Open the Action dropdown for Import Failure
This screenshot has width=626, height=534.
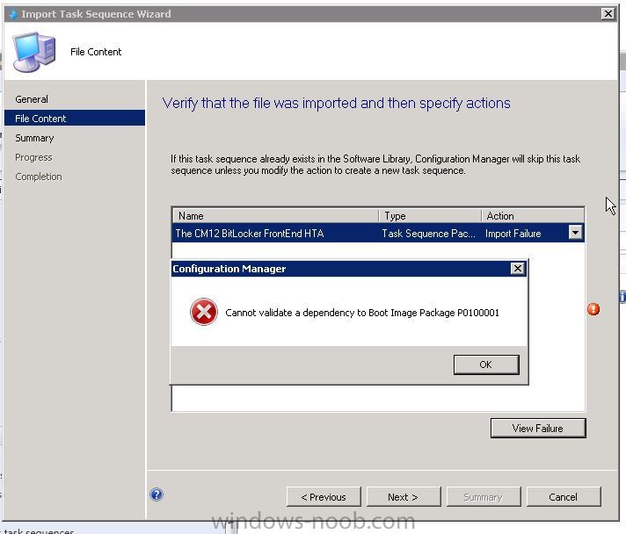(x=575, y=233)
